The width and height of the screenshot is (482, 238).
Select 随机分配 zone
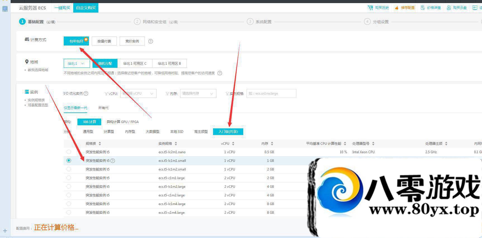pos(105,64)
